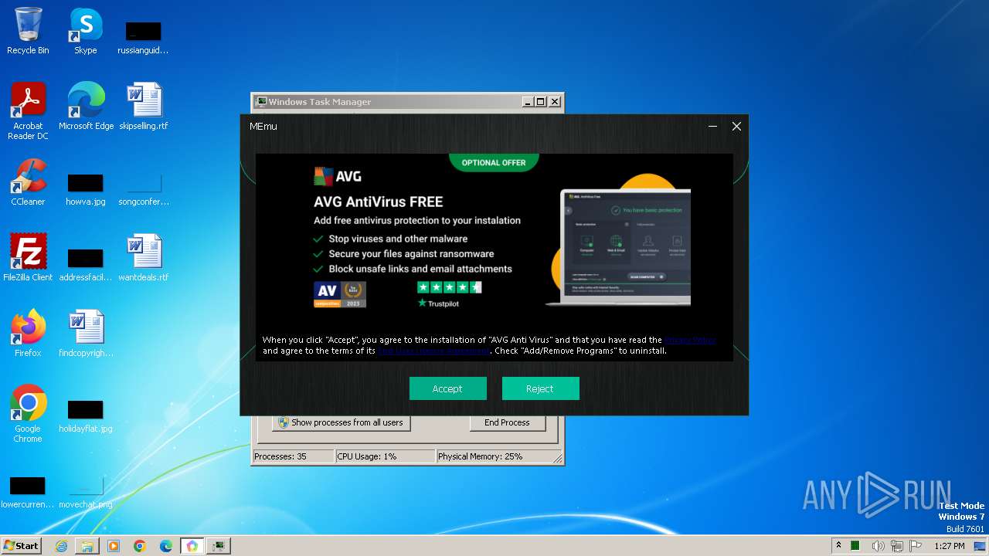
Task: Open the Skype desktop shortcut
Action: [85, 32]
